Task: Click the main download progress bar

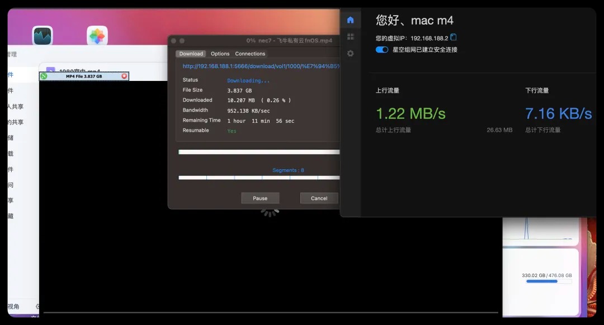Action: [258, 152]
